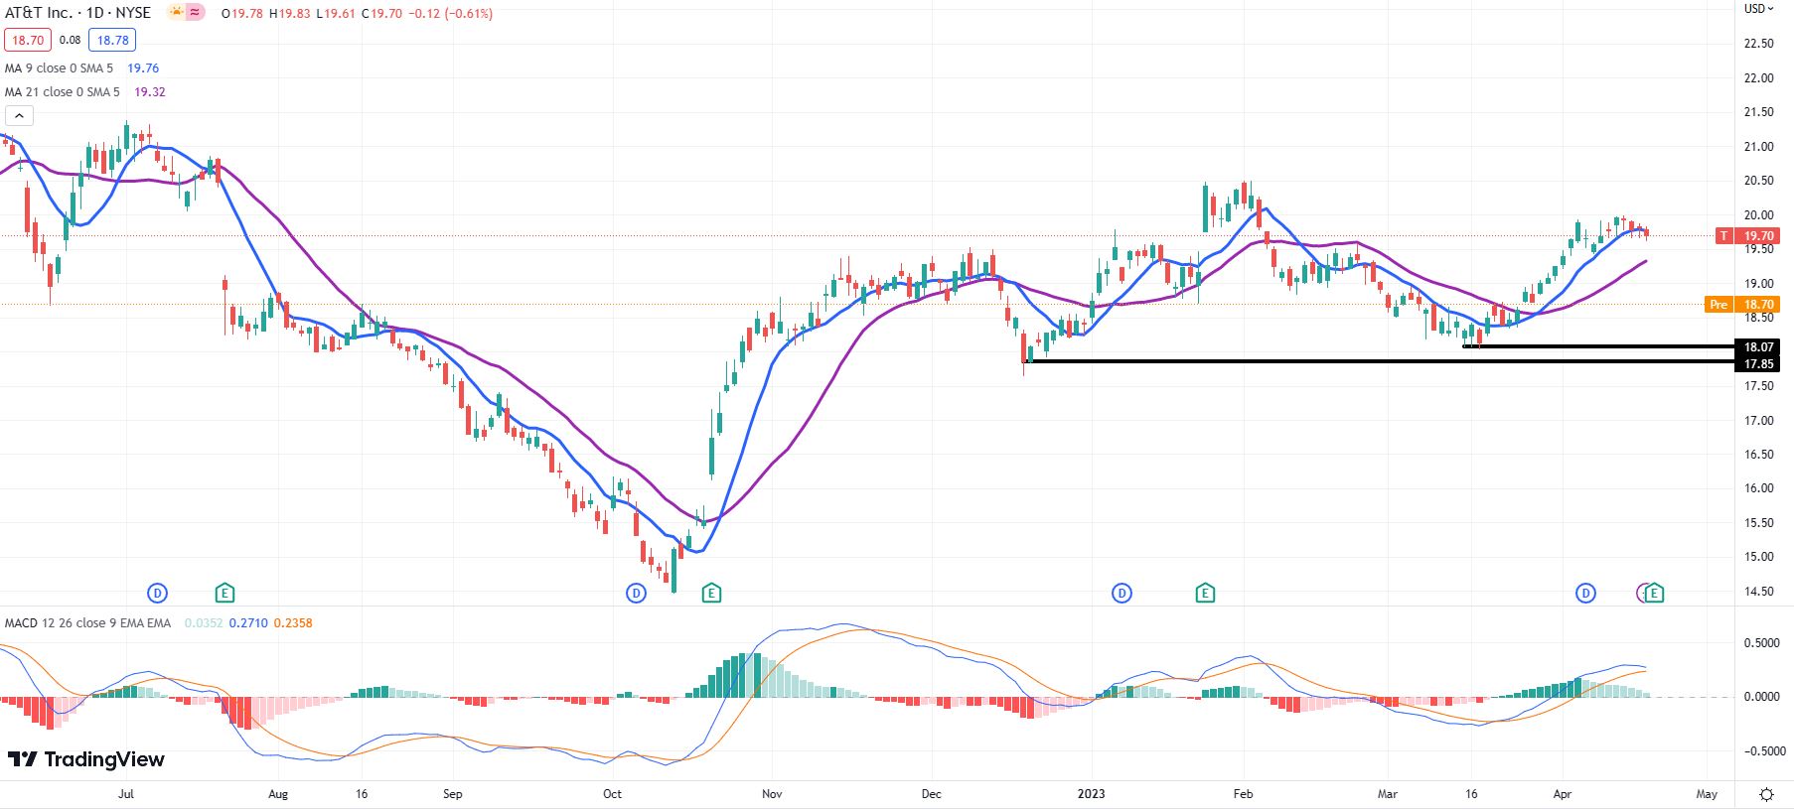Screen dimensions: 1794x810
Task: Select the MACD 12 26 indicator legend
Action: coord(87,623)
